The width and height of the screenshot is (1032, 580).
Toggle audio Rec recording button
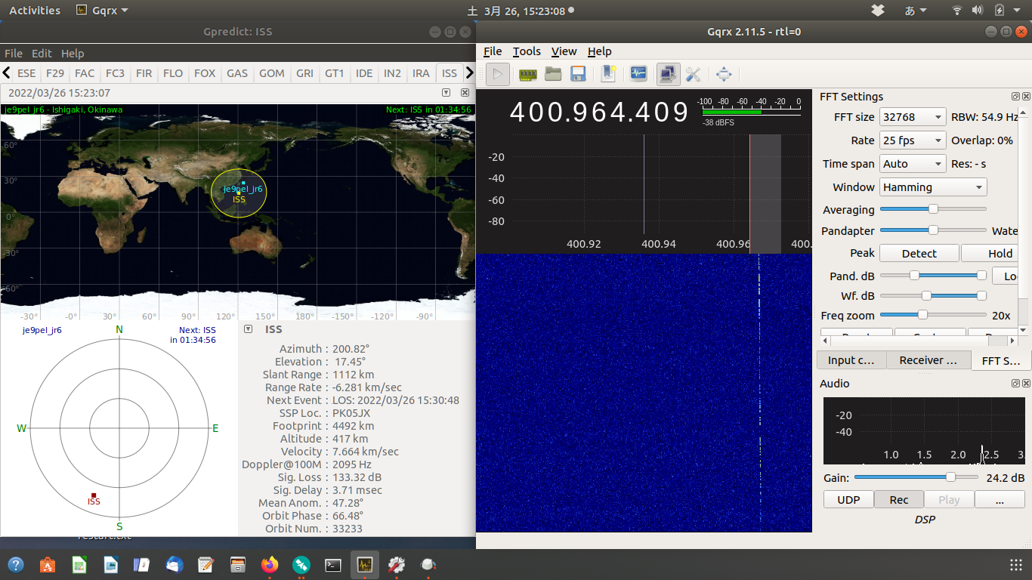(x=899, y=499)
